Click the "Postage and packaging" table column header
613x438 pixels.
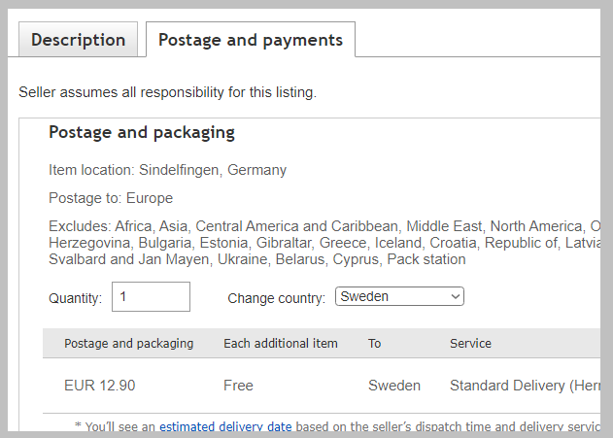(x=128, y=343)
